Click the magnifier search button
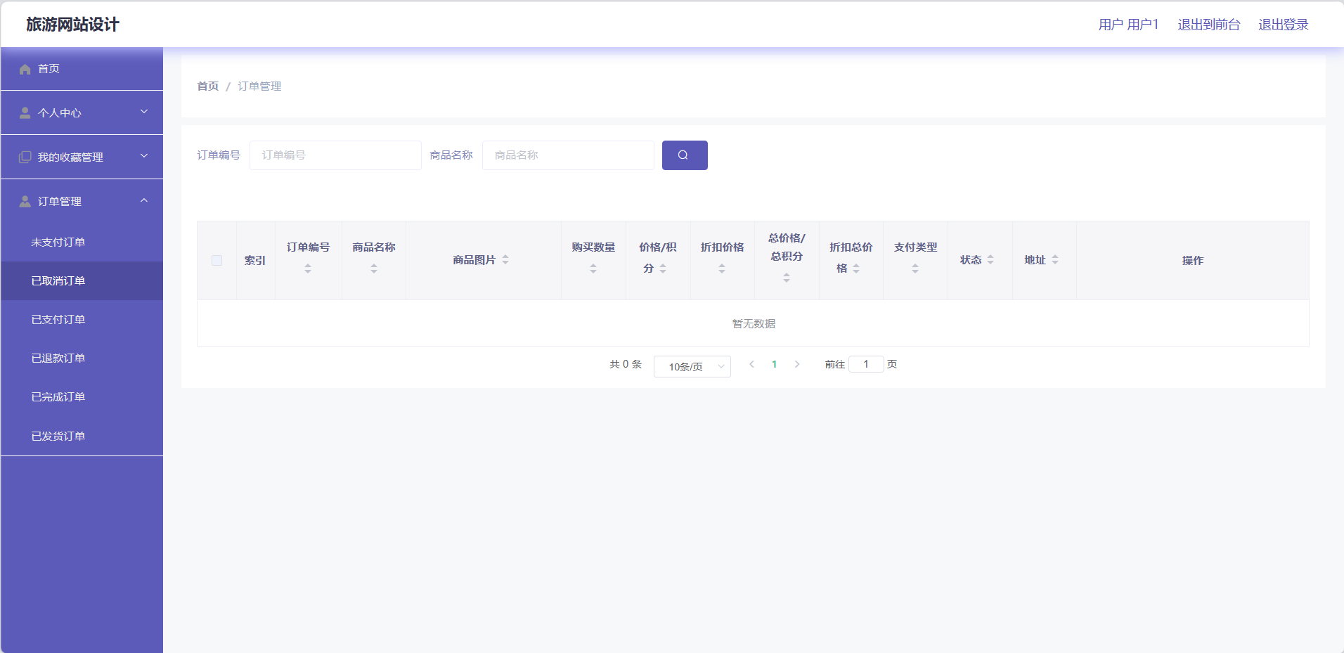 684,155
